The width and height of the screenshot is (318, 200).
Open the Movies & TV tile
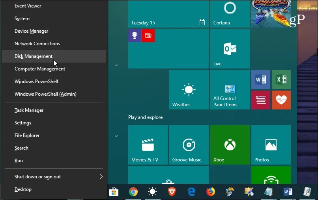(148, 145)
